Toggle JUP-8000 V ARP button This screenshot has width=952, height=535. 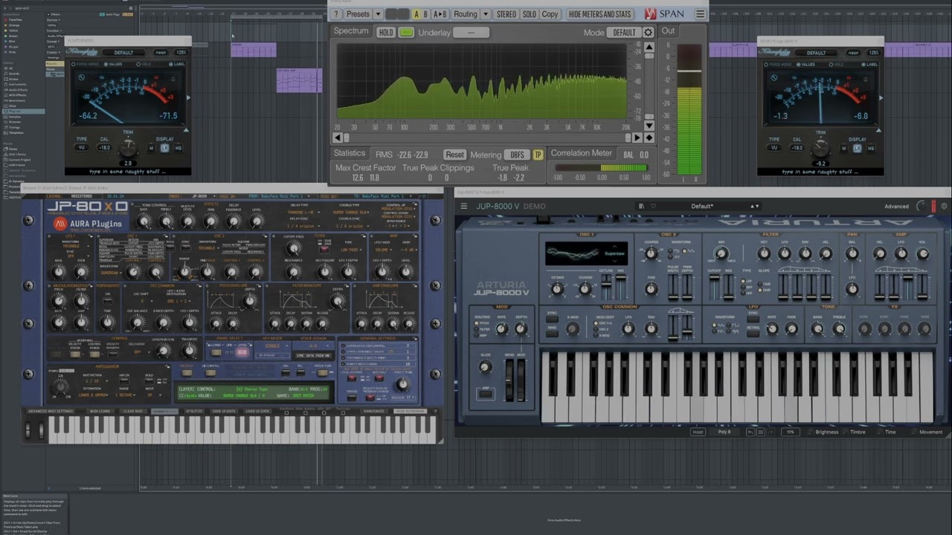486,392
